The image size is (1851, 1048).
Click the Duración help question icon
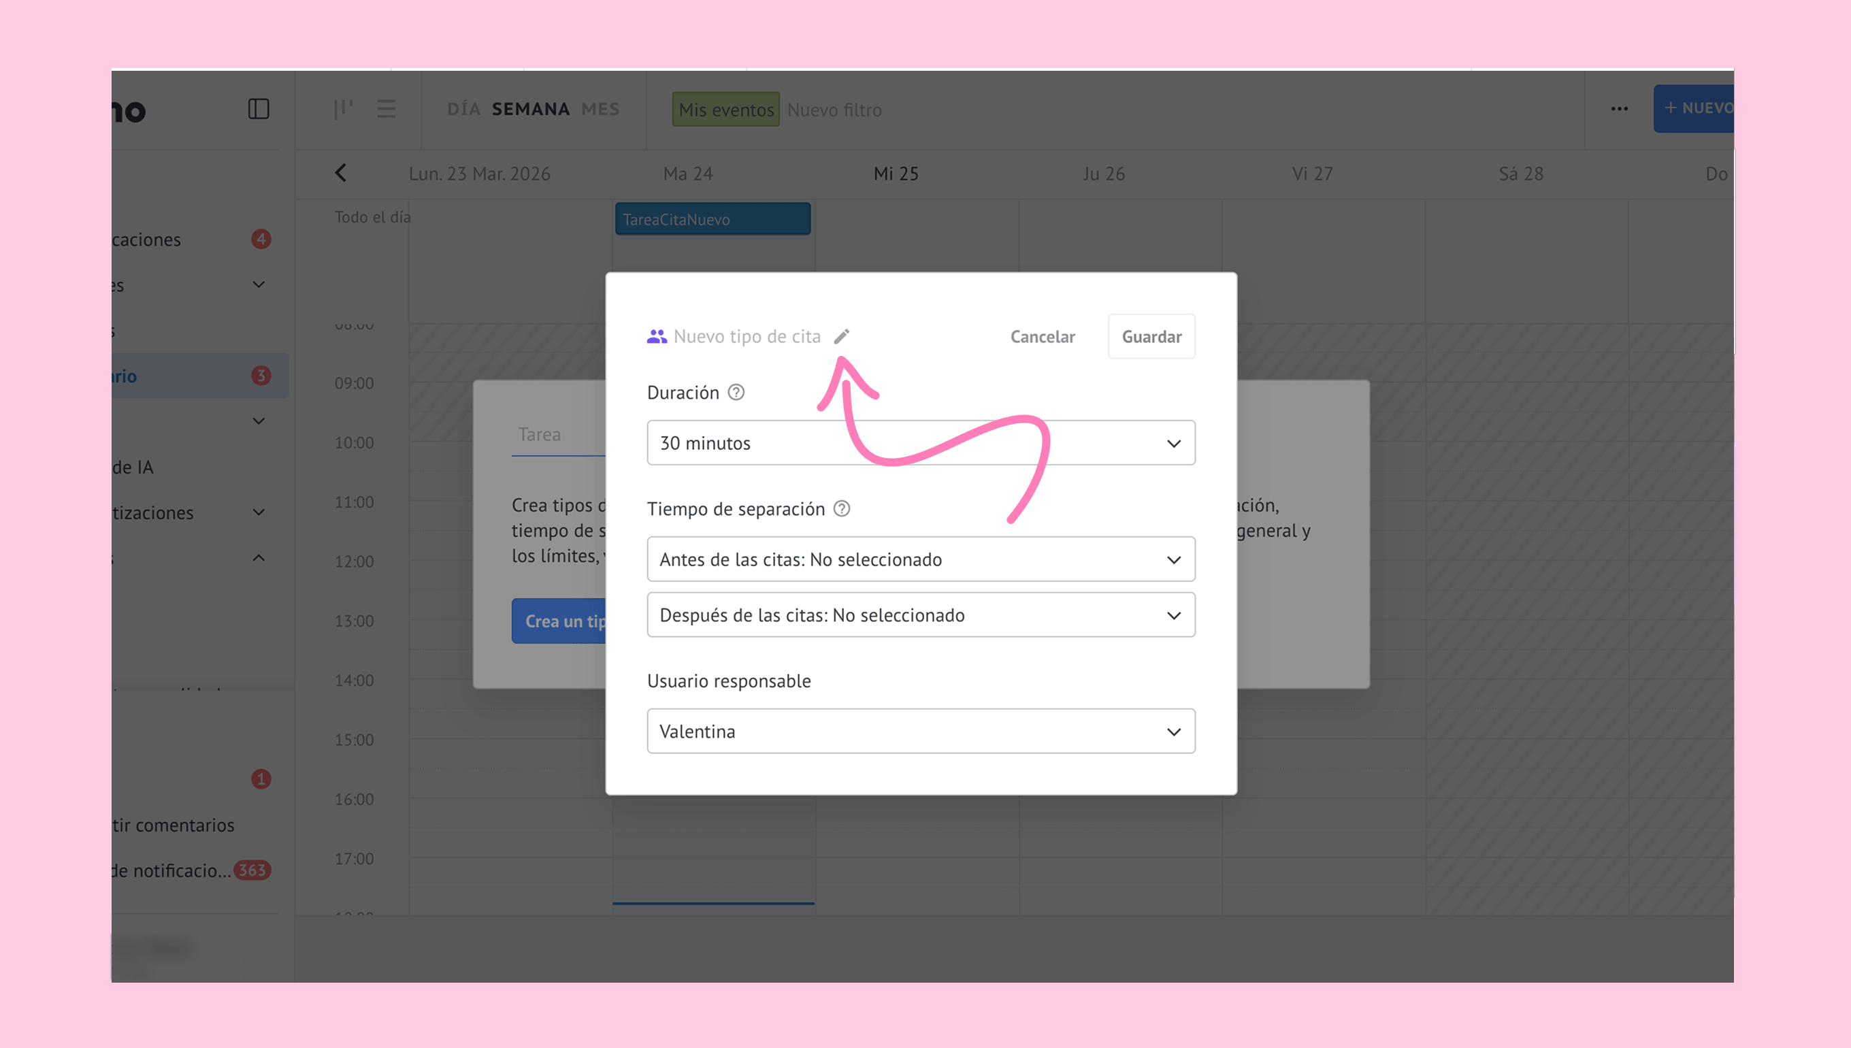[736, 392]
